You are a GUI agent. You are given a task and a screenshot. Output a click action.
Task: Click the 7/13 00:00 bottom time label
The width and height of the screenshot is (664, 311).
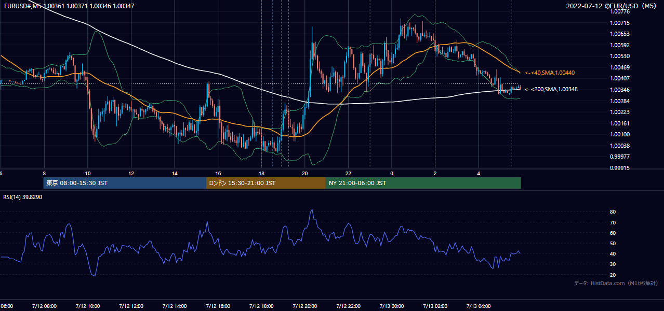[x=392, y=306]
